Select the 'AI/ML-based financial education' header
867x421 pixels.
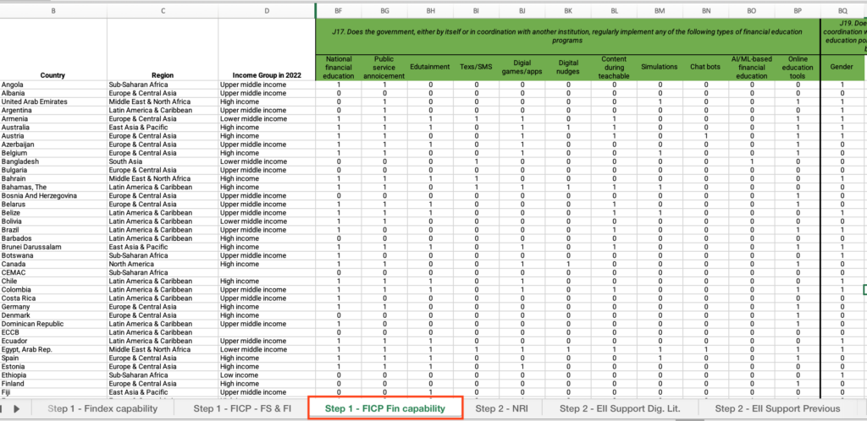tap(752, 67)
